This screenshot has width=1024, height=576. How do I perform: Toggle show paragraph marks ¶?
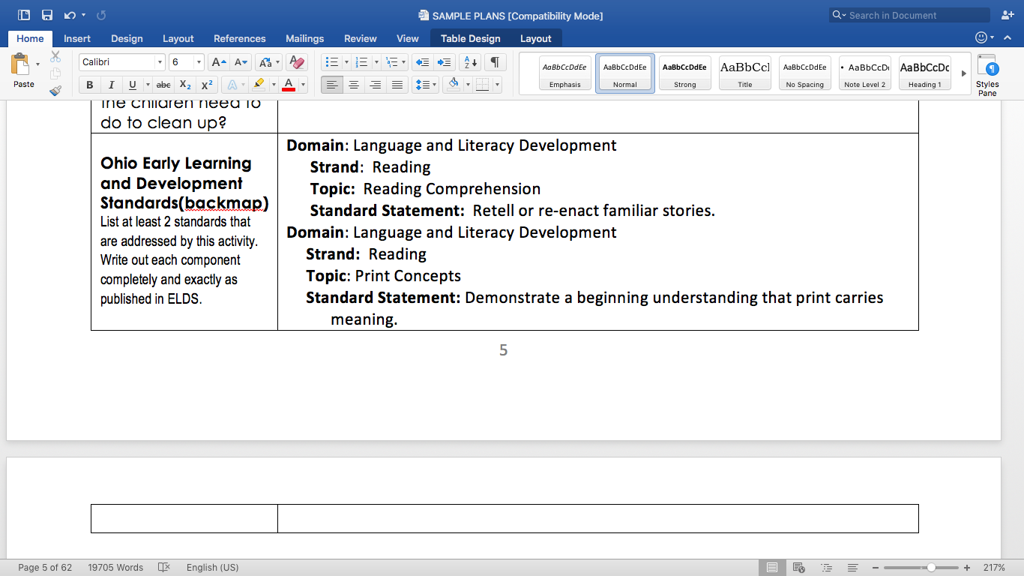[x=495, y=62]
